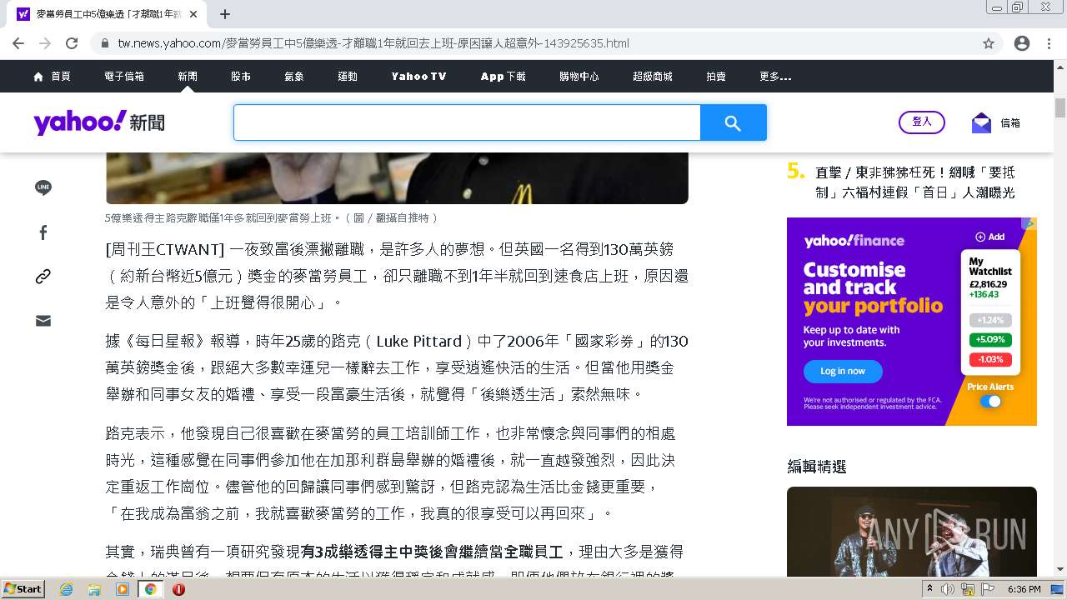Click the page vertical scrollbar thumb
The width and height of the screenshot is (1067, 600).
tap(1060, 107)
